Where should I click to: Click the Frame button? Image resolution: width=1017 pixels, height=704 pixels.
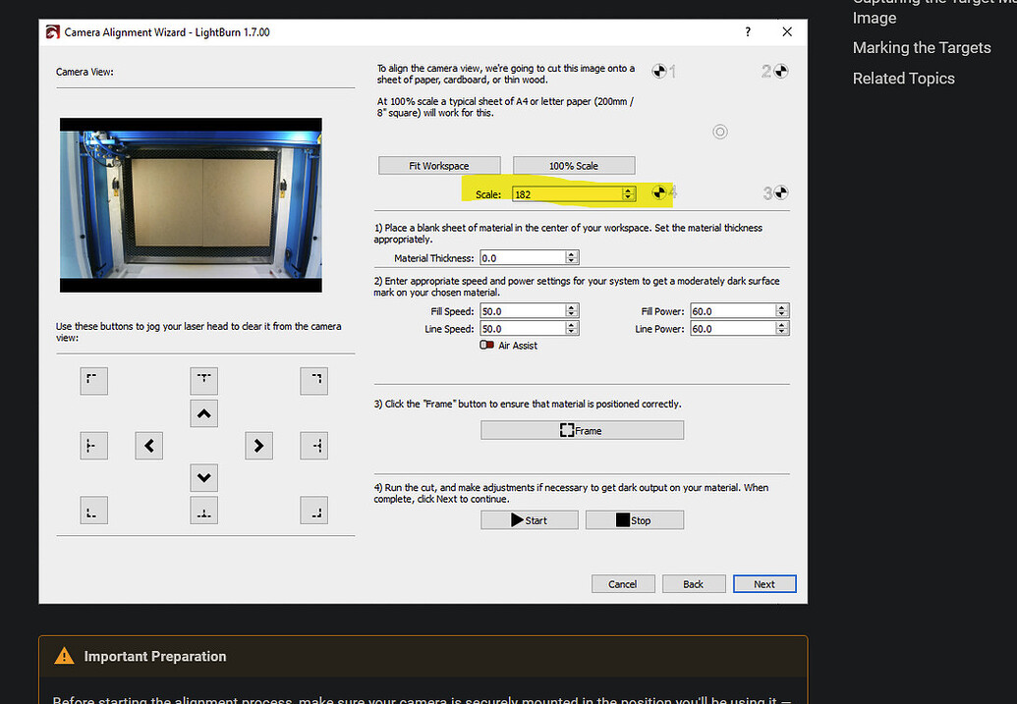click(x=582, y=430)
